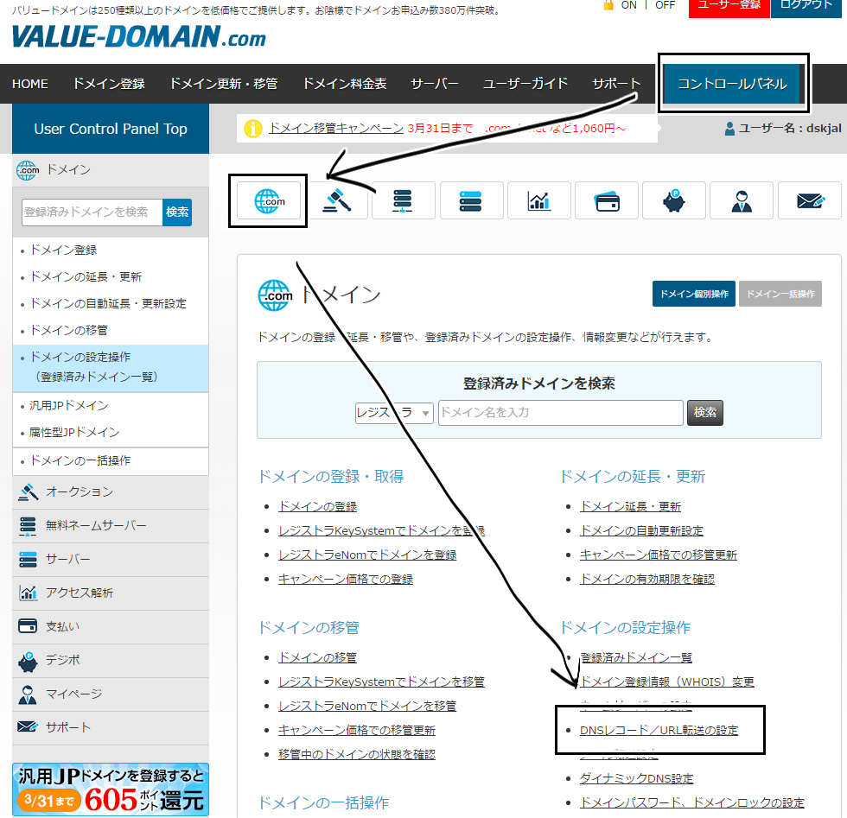Open レジストラeNomでドメインを登録 link

point(367,555)
